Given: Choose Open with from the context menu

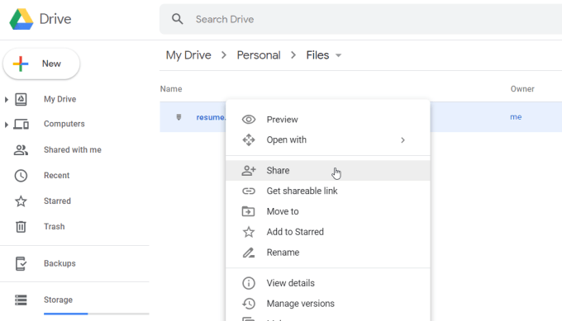Looking at the screenshot, I should pyautogui.click(x=328, y=140).
